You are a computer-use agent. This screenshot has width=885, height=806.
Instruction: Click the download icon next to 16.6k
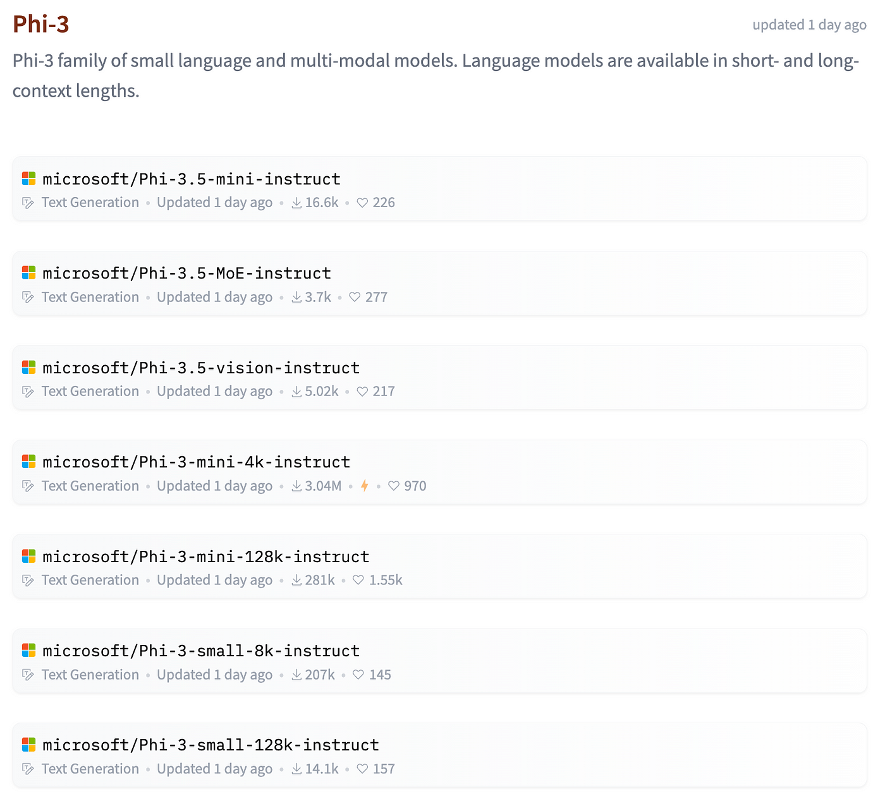pos(296,203)
